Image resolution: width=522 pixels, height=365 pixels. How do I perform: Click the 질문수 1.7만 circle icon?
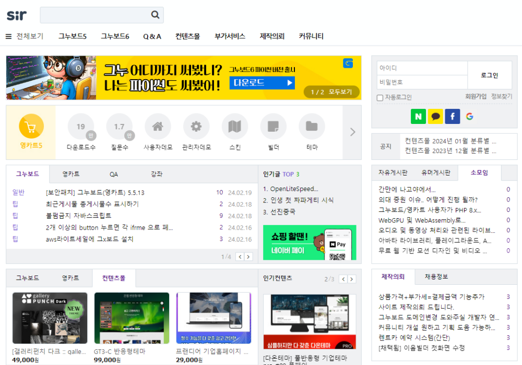tap(120, 127)
